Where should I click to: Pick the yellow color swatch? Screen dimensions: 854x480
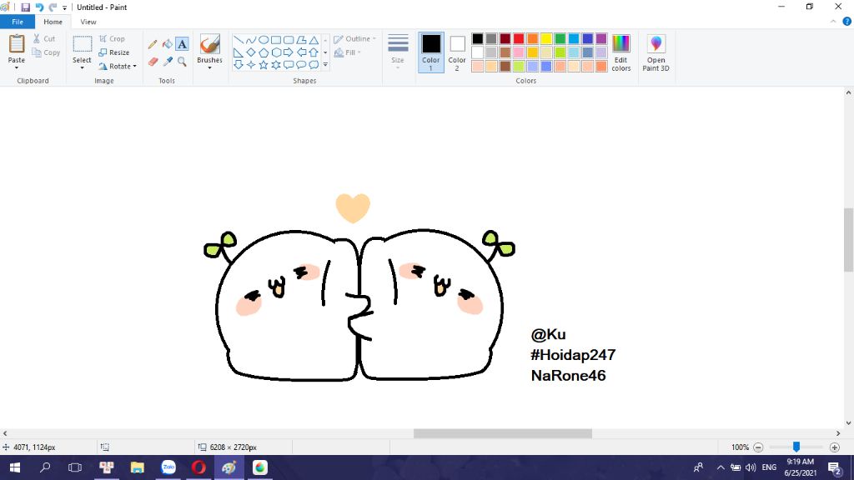(546, 38)
